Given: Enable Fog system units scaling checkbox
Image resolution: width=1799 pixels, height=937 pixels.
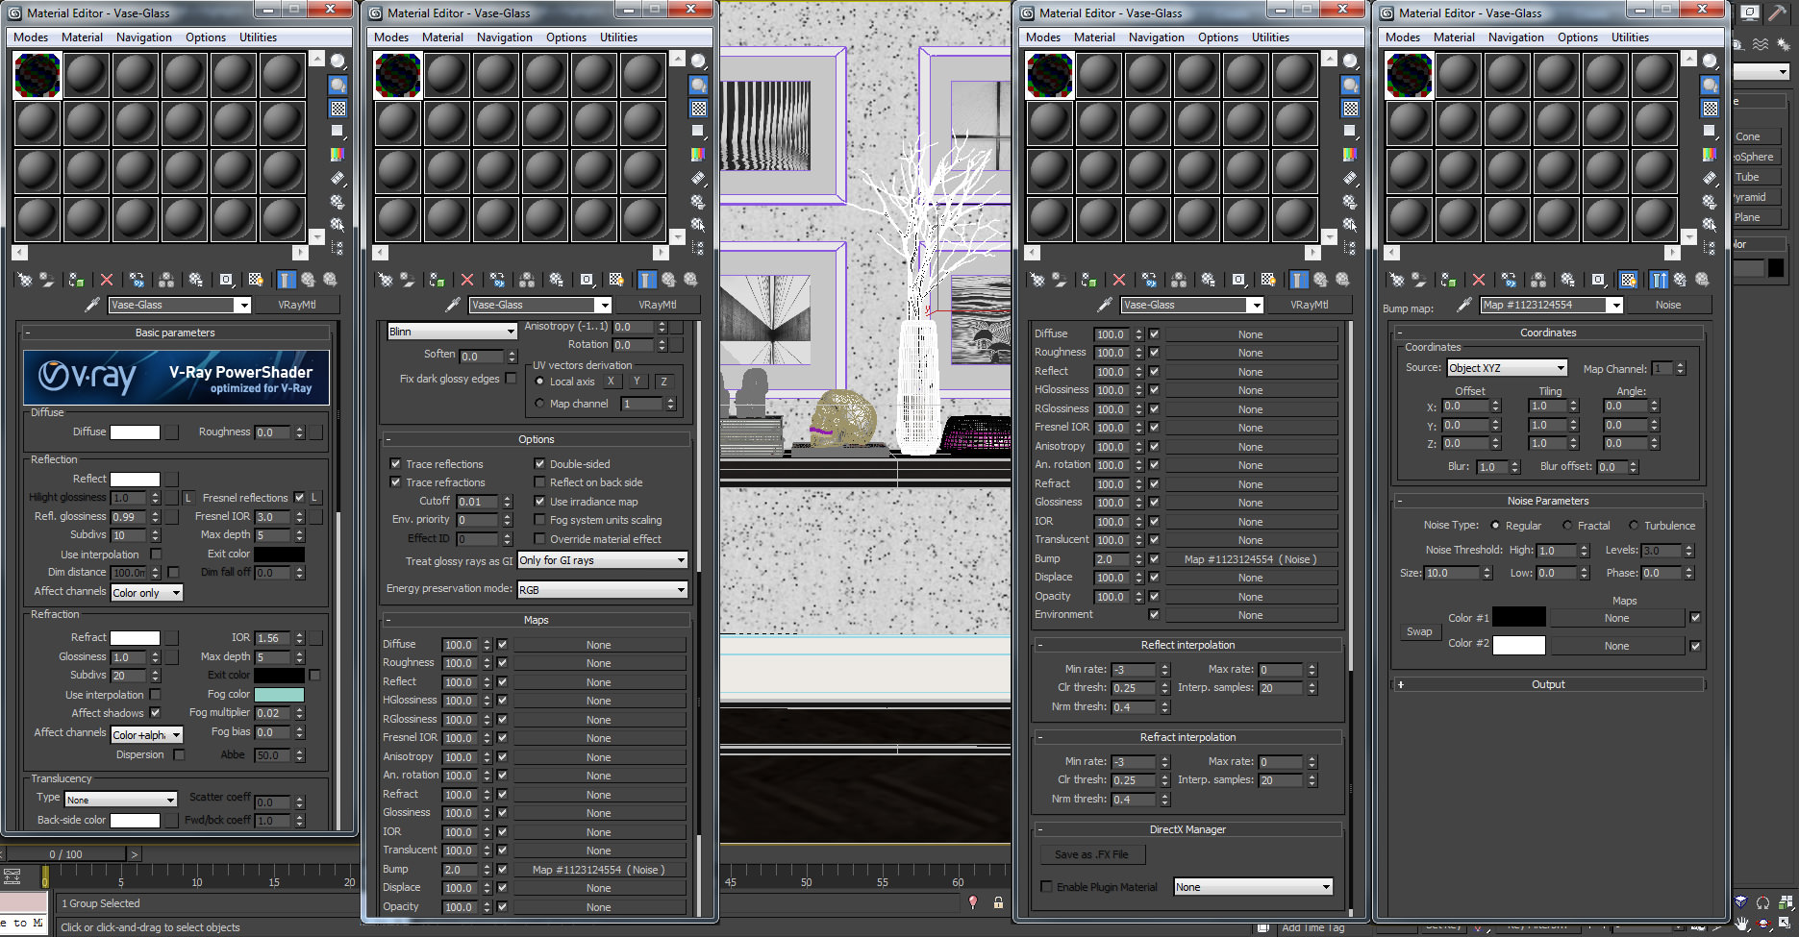Looking at the screenshot, I should [x=539, y=520].
